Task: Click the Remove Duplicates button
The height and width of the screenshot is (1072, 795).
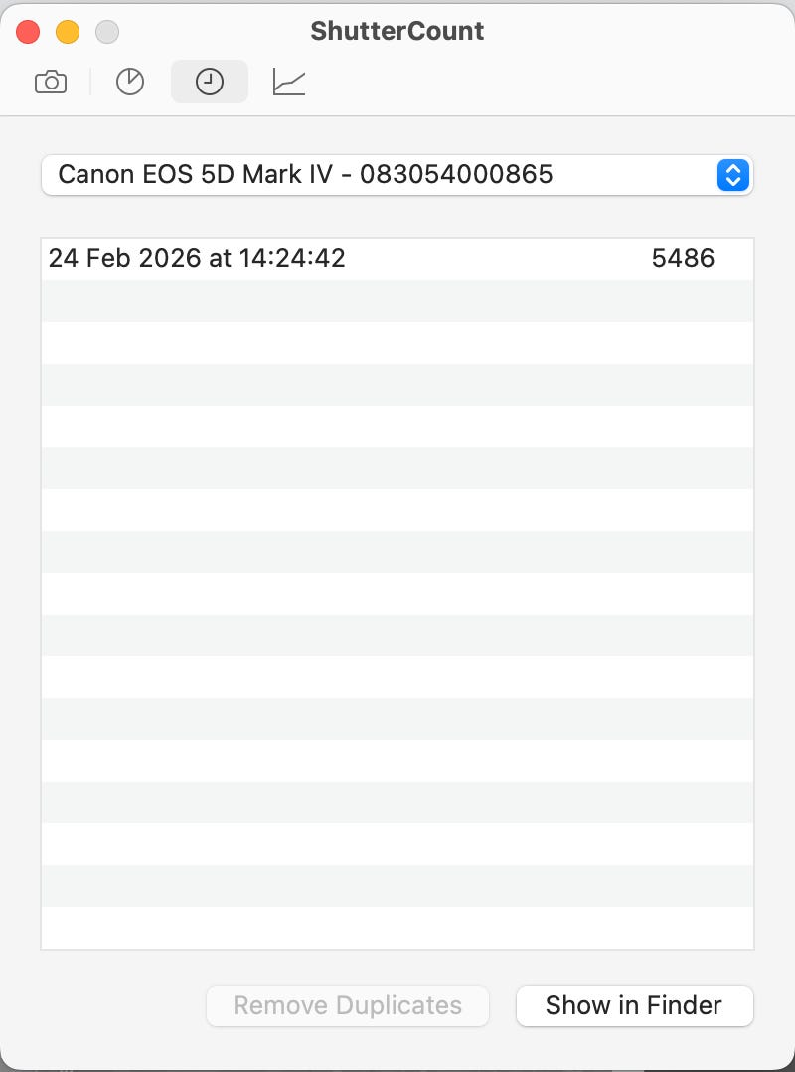Action: (x=347, y=1005)
